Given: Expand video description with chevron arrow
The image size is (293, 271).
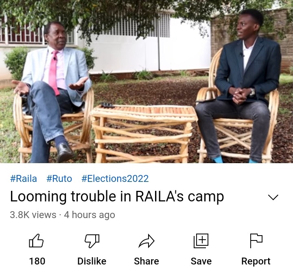Looking at the screenshot, I should (273, 197).
